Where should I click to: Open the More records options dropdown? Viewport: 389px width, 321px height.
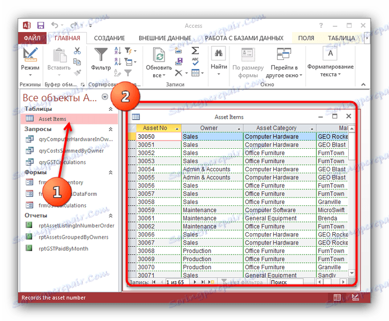coord(203,73)
